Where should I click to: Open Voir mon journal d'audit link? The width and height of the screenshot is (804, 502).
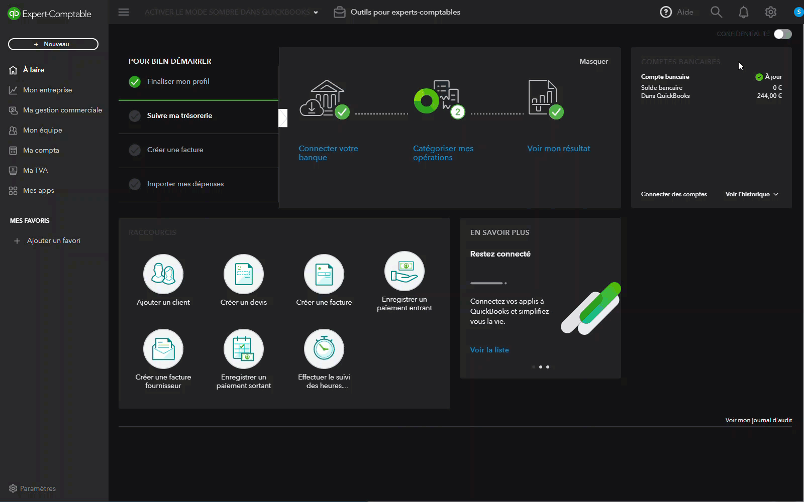pos(758,420)
